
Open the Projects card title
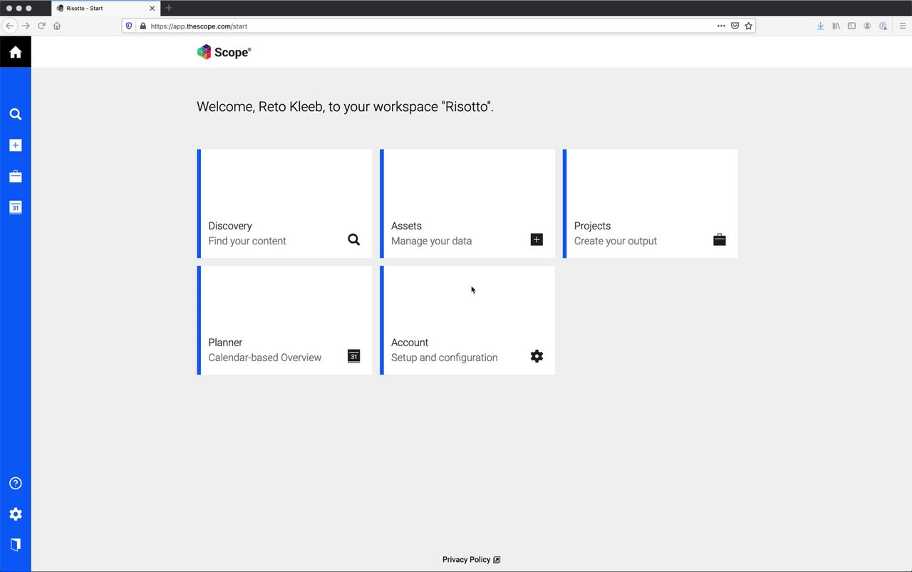[x=592, y=226]
